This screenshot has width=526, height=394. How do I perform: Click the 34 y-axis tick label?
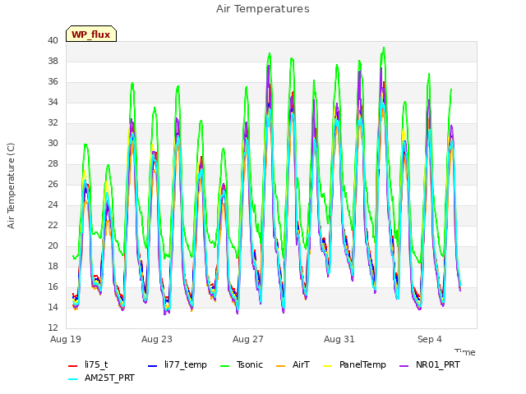pyautogui.click(x=53, y=102)
